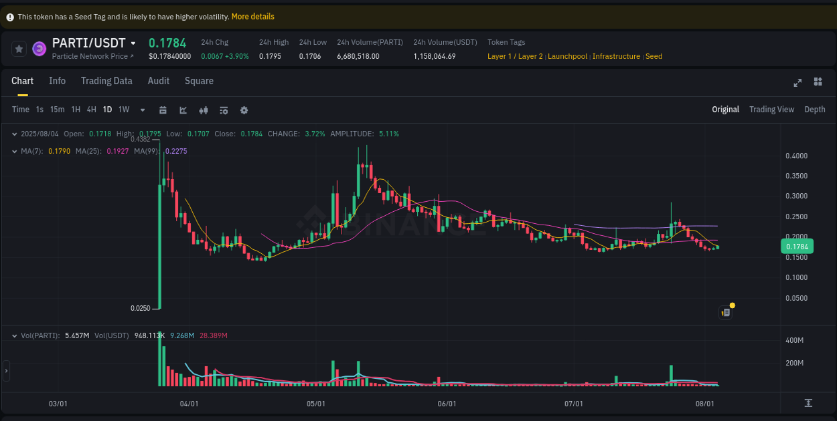This screenshot has height=421, width=837.
Task: Select the 1W timeframe toggle
Action: point(123,109)
